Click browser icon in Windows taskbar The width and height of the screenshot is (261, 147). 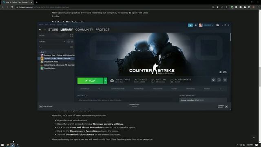(x=8, y=145)
